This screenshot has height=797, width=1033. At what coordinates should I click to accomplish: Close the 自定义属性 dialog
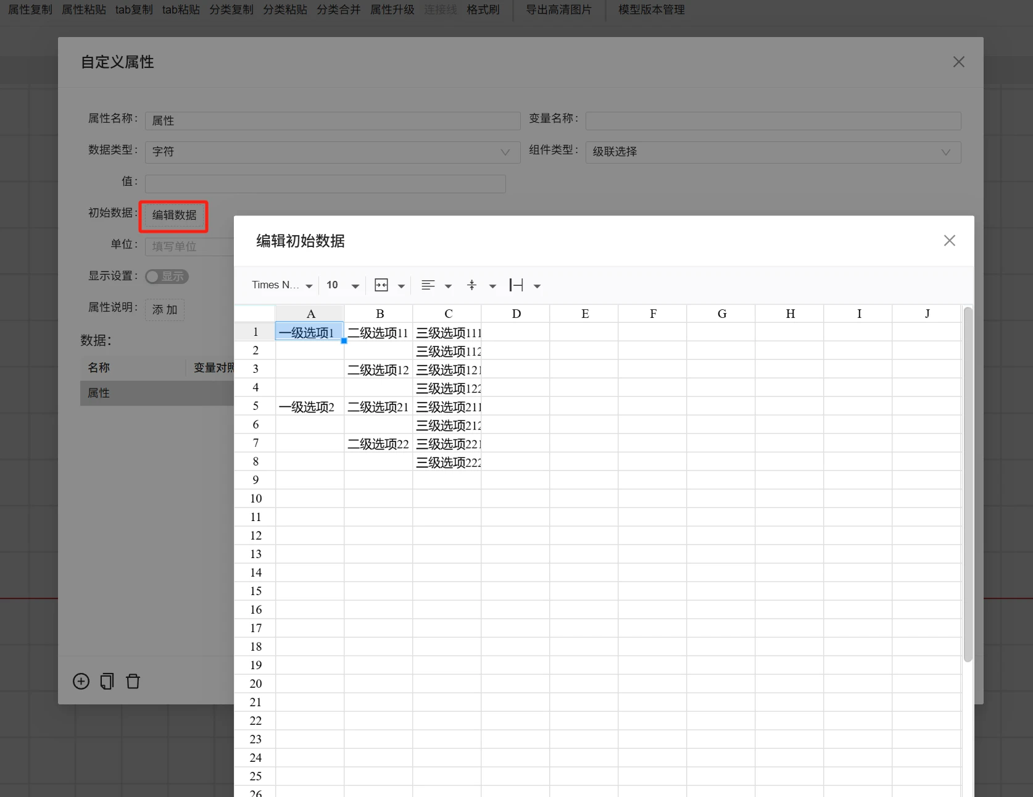tap(958, 62)
